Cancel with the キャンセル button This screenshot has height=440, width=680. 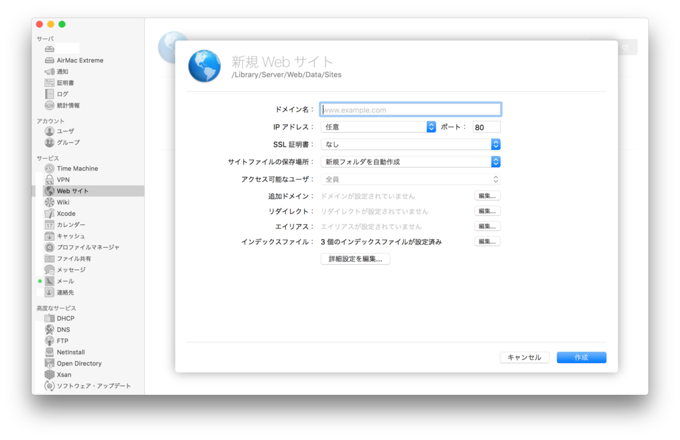tap(525, 357)
